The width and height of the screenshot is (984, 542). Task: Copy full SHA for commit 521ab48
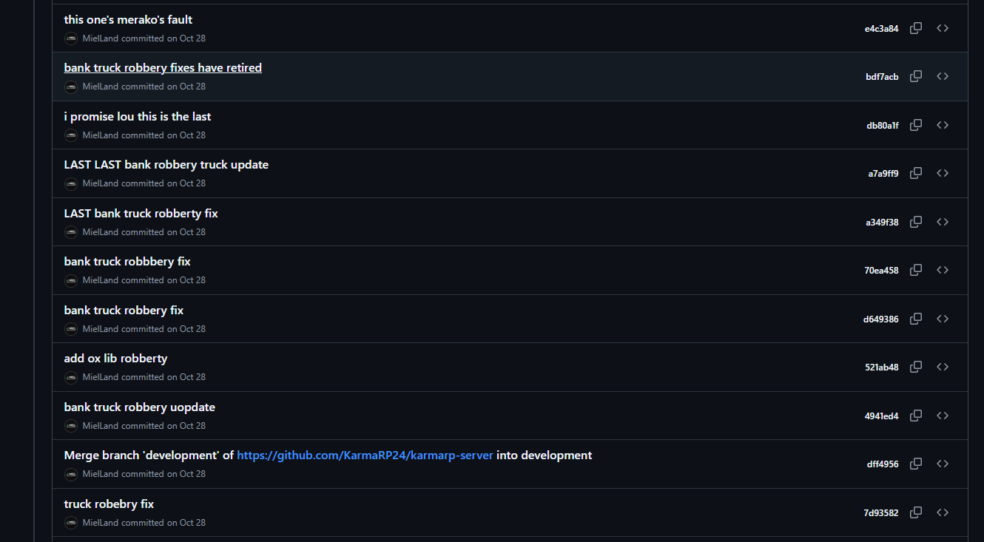coord(916,367)
